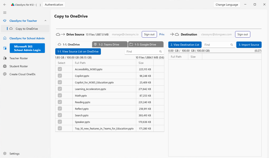This screenshot has height=158, width=269.
Task: Click the Student Roster icon
Action: [x=5, y=66]
